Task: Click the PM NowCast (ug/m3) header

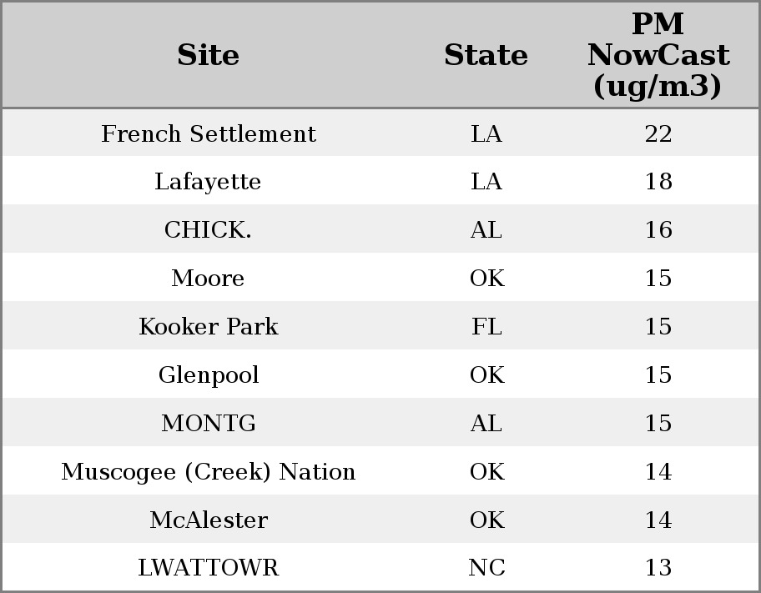Action: point(658,56)
